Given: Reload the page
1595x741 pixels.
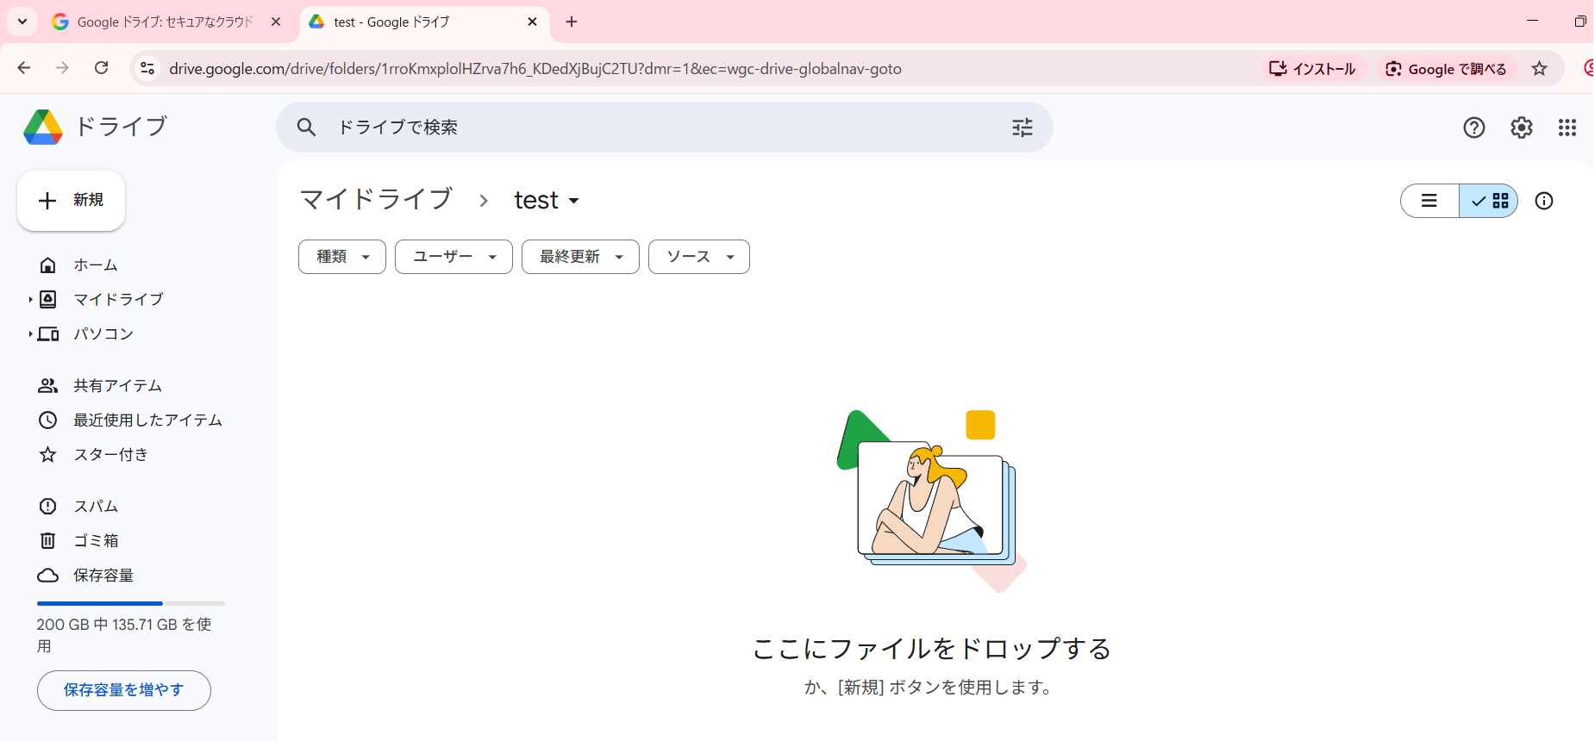Looking at the screenshot, I should click(x=102, y=68).
